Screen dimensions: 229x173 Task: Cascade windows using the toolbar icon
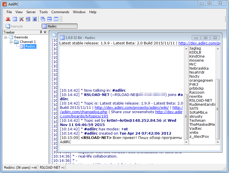click(x=43, y=19)
